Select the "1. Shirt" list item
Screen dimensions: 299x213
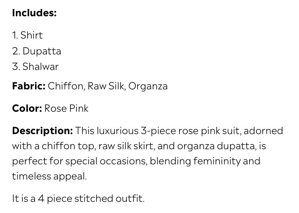coord(27,35)
